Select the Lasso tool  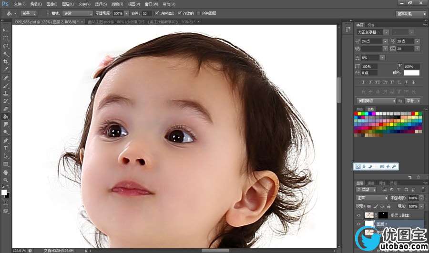click(6, 46)
